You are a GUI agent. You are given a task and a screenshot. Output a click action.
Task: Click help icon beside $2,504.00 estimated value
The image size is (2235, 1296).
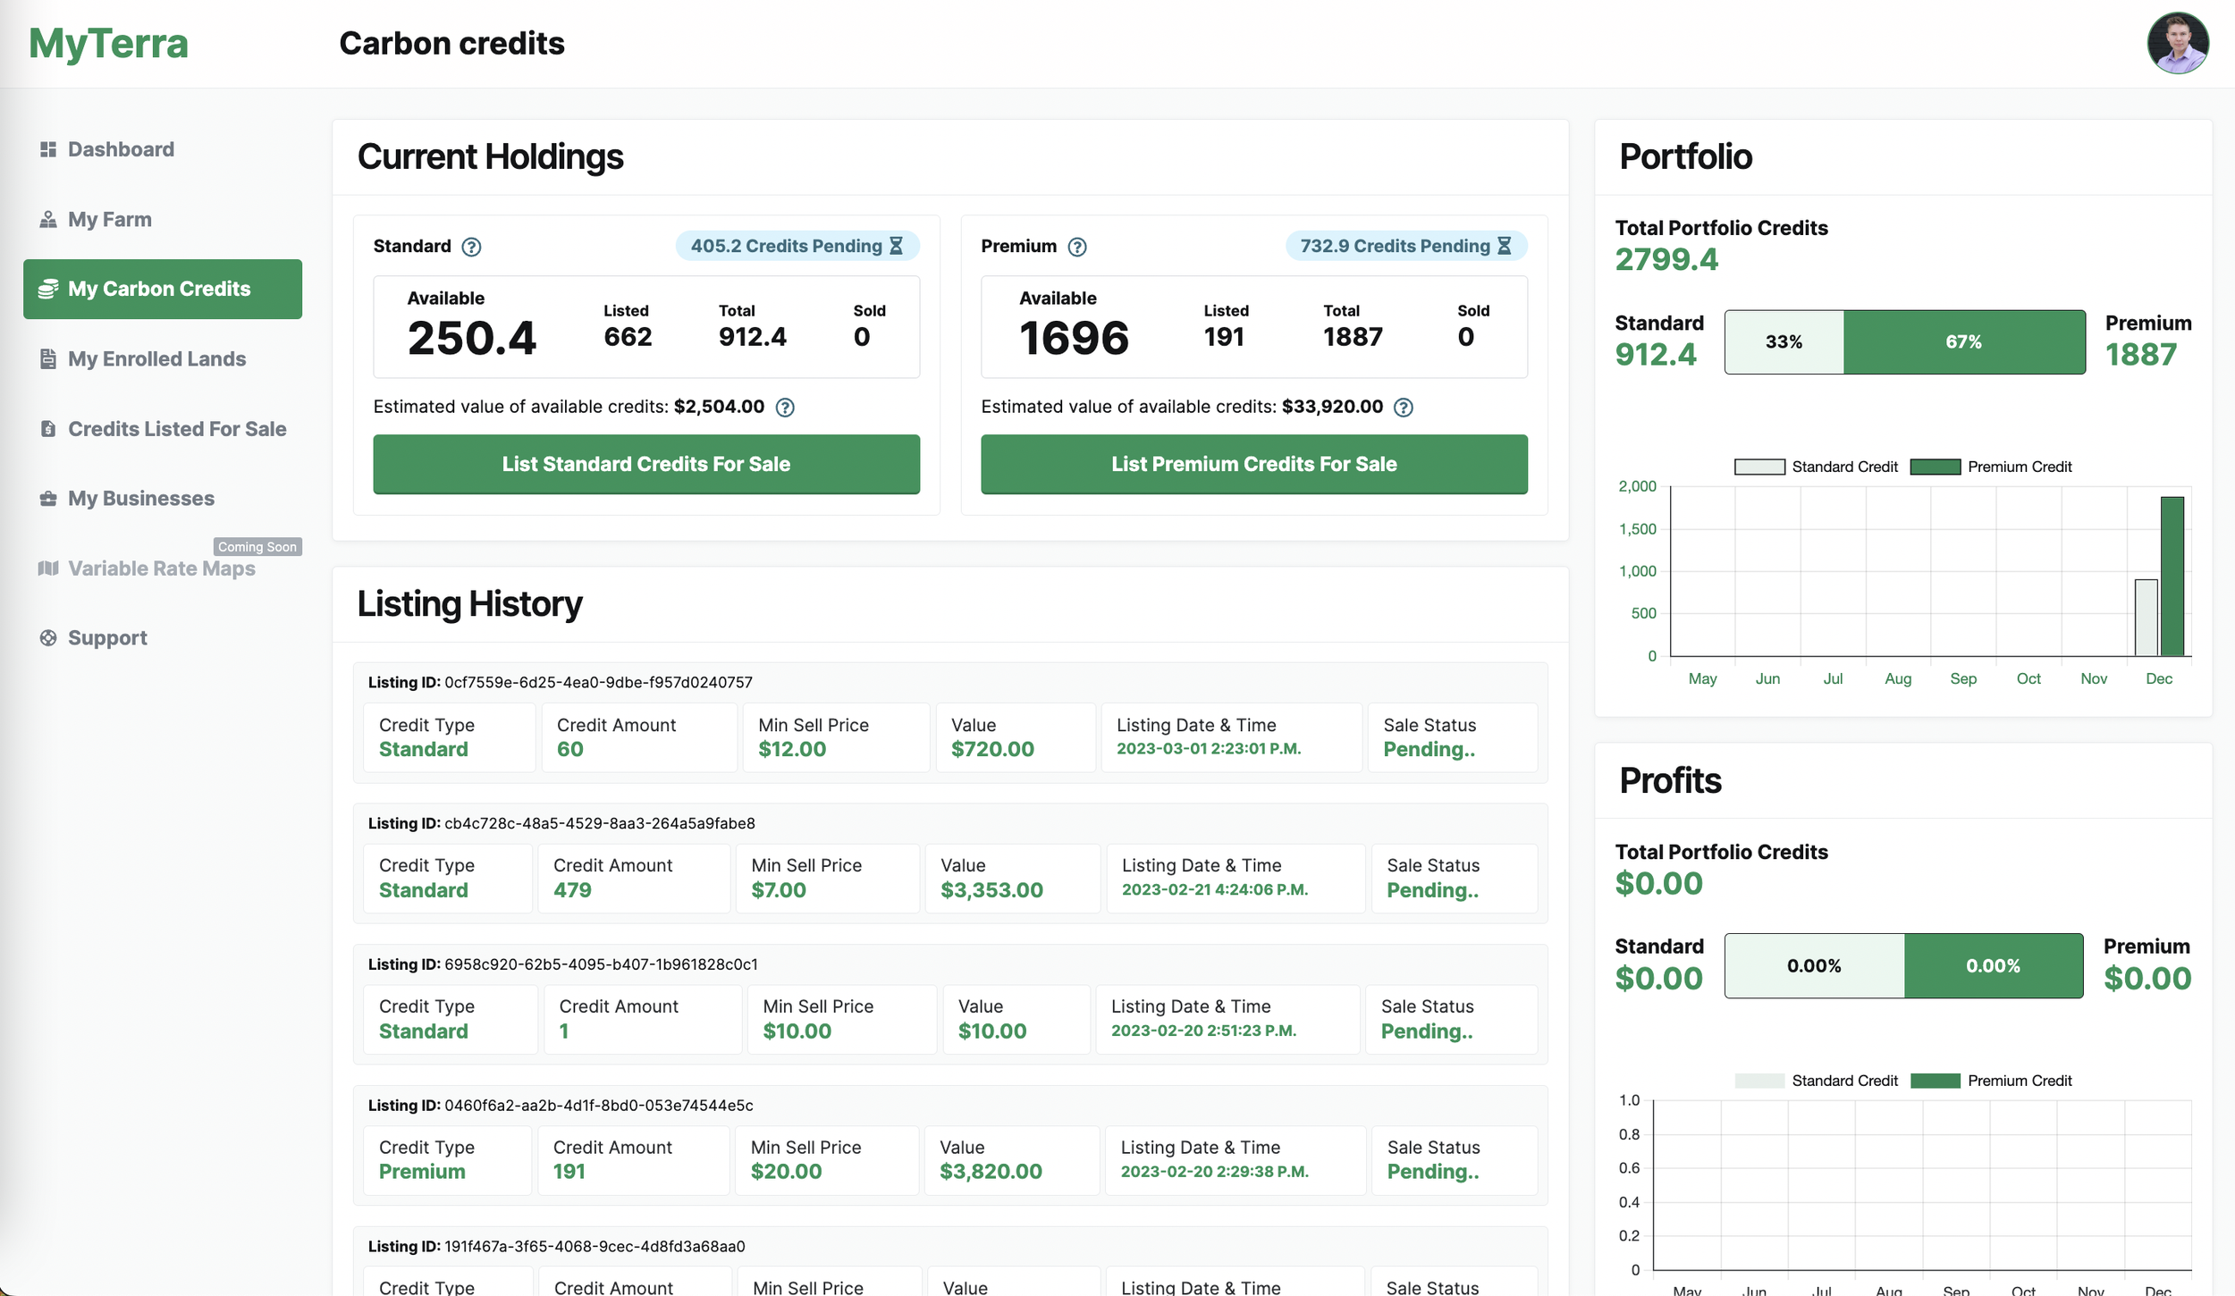click(x=785, y=408)
